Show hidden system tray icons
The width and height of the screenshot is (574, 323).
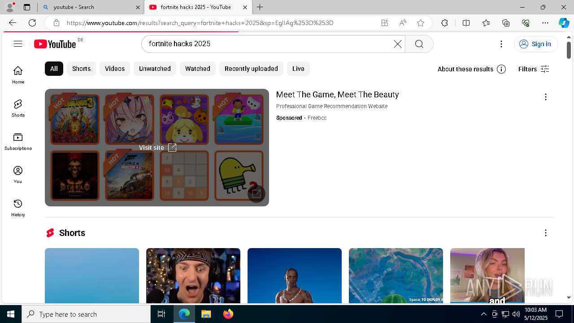tap(483, 314)
